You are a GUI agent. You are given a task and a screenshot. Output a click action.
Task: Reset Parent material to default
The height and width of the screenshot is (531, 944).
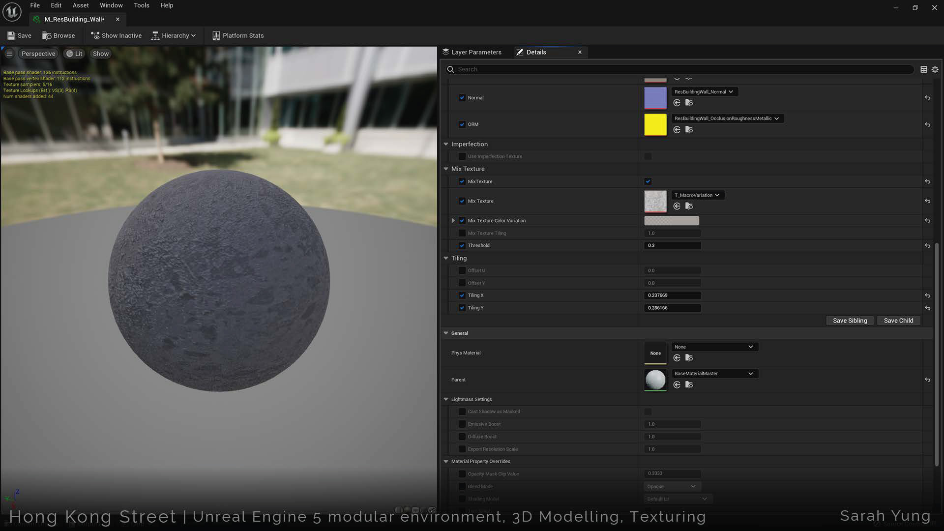click(927, 380)
